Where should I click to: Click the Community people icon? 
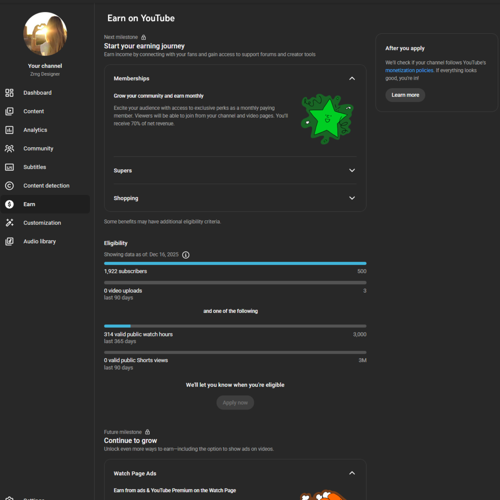9,148
